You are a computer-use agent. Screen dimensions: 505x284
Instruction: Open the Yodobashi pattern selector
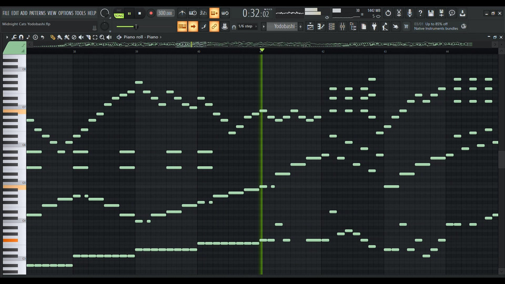[x=282, y=26]
